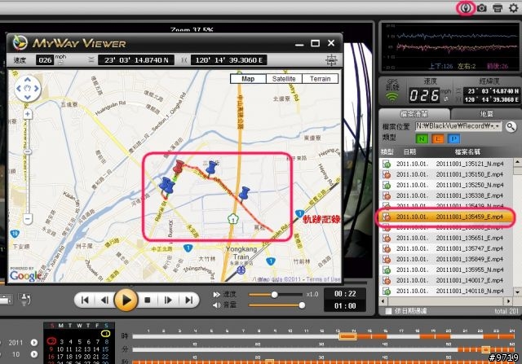
Task: Open the Terms of Use link
Action: pos(323,279)
